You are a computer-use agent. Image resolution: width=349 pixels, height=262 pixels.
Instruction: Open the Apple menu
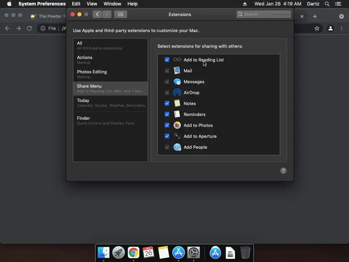point(9,4)
